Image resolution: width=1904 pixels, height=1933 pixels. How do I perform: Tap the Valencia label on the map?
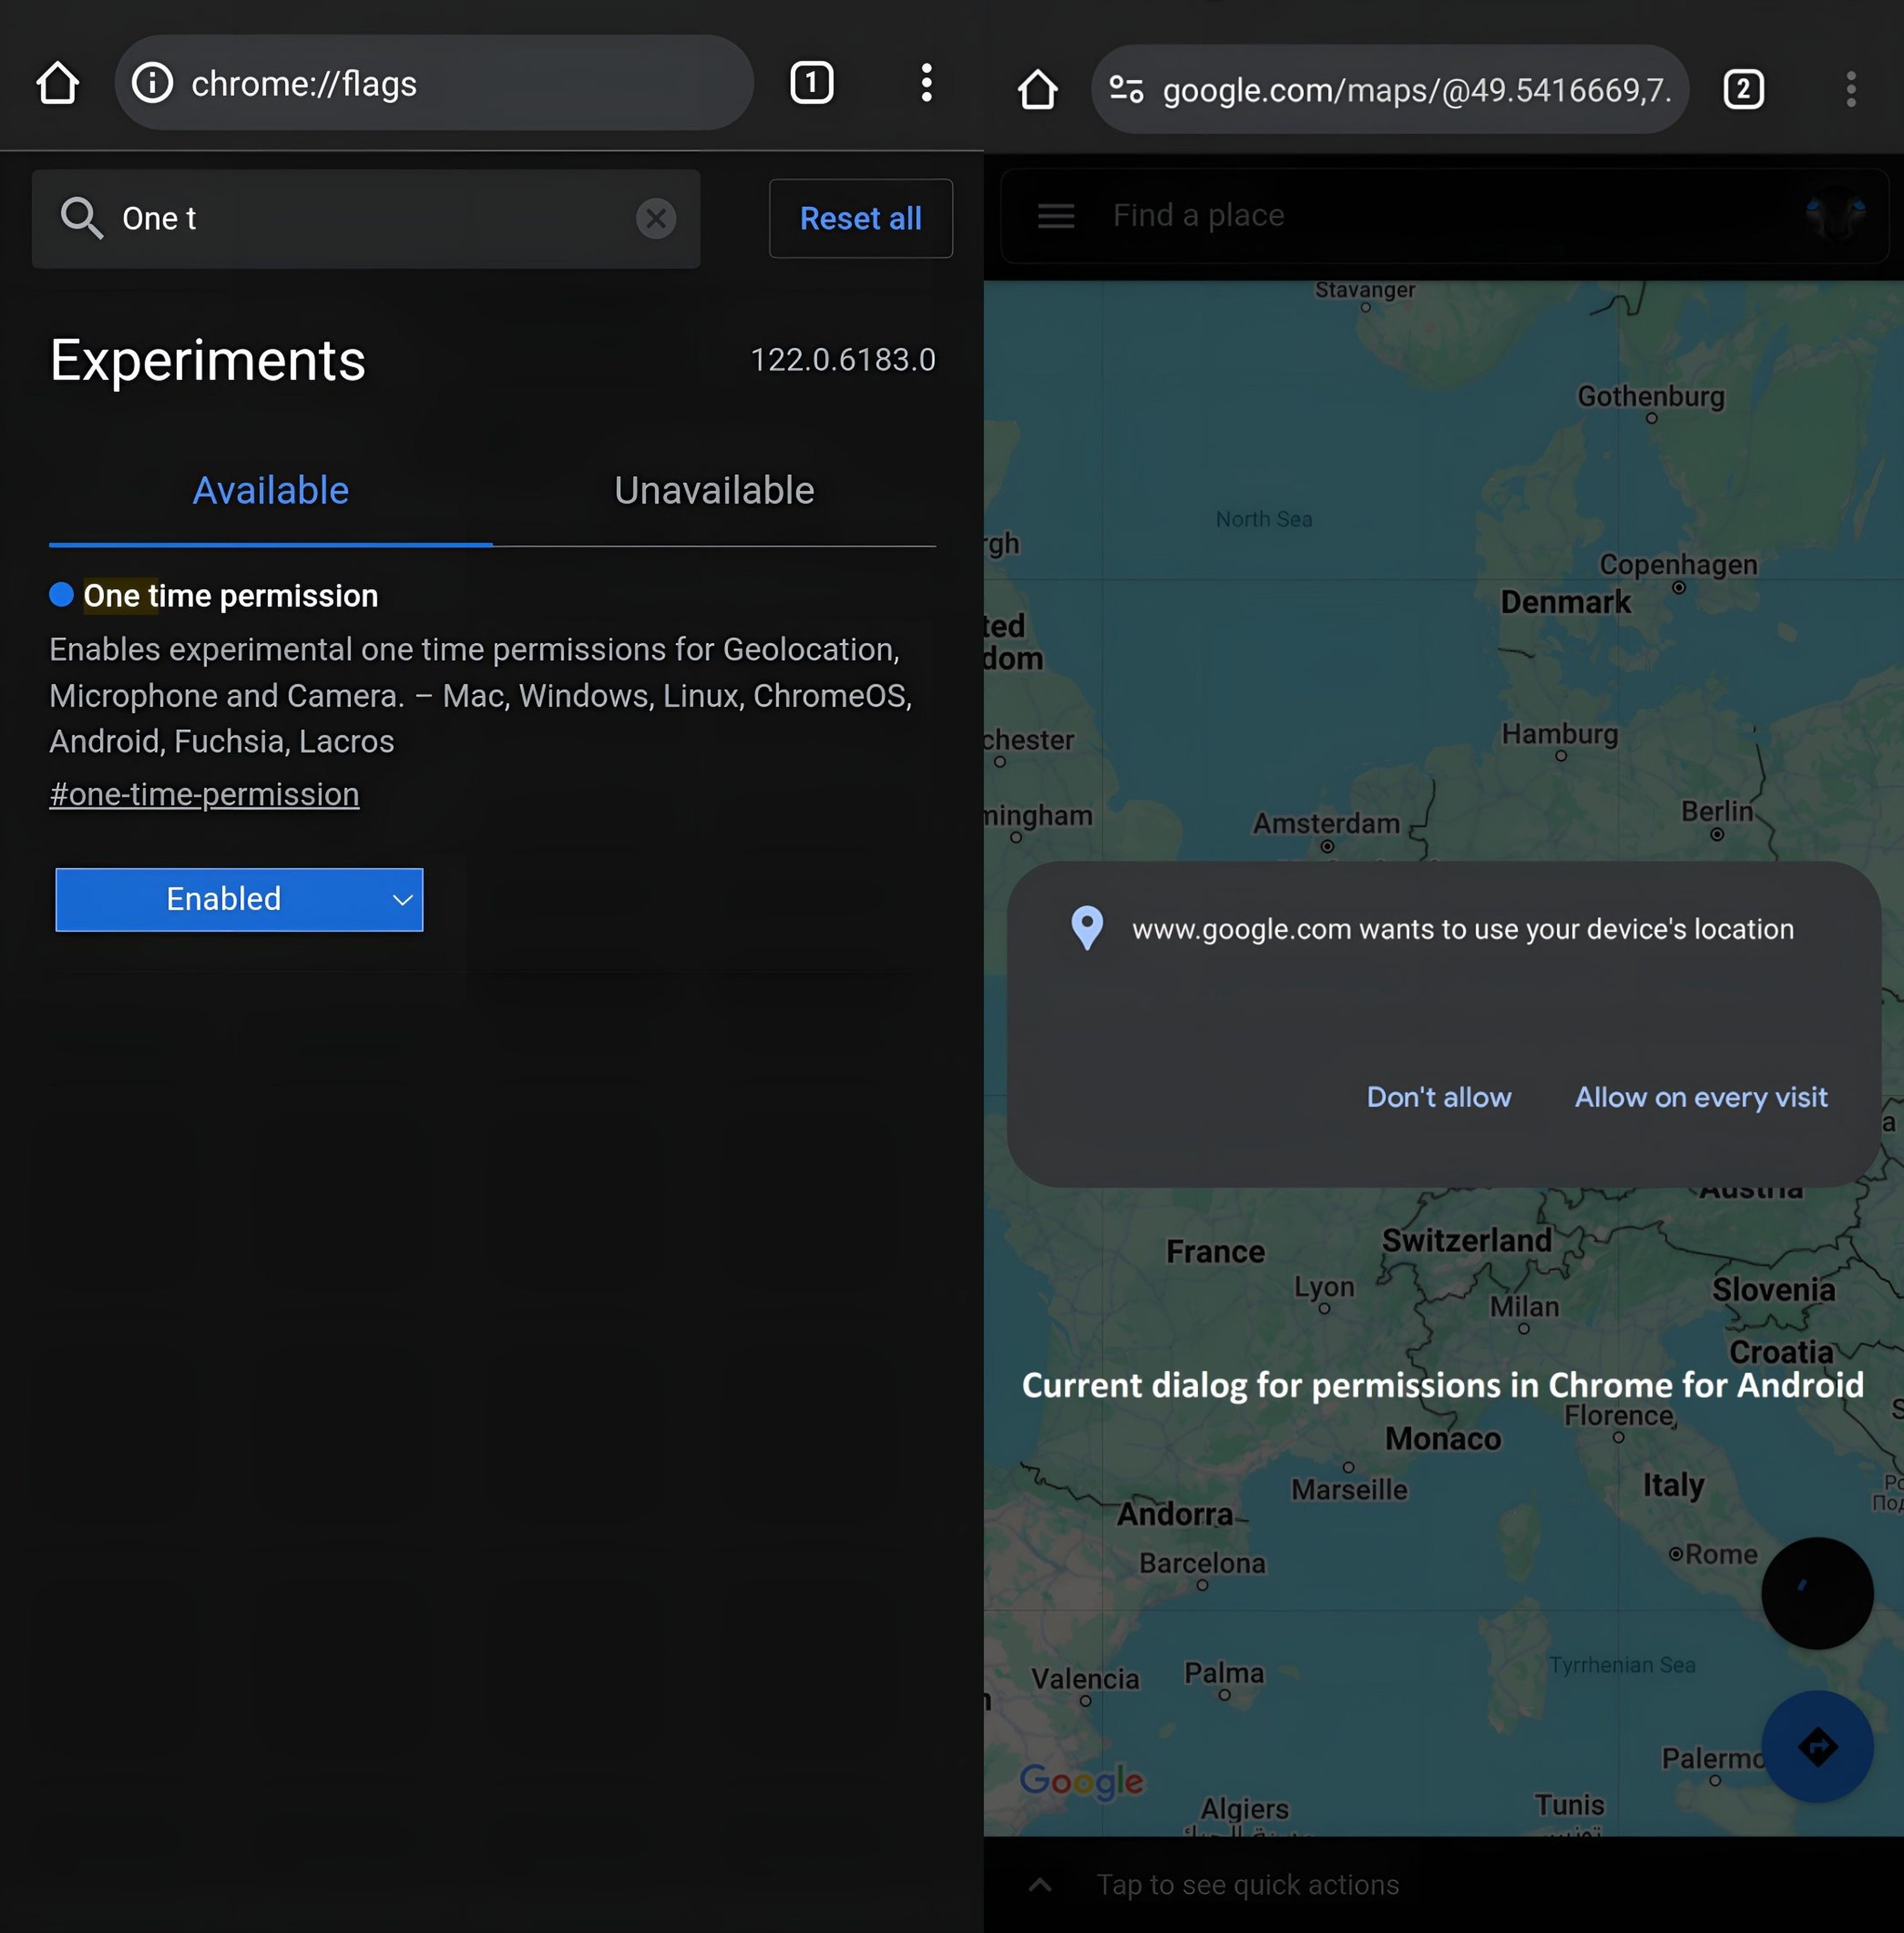(1085, 1679)
